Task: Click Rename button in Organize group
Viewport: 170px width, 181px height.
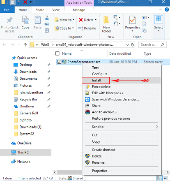Action: pyautogui.click(x=87, y=28)
